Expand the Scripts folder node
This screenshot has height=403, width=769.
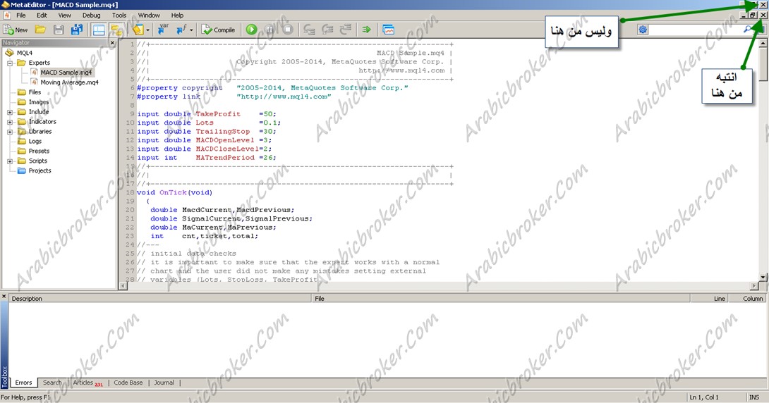pyautogui.click(x=10, y=161)
